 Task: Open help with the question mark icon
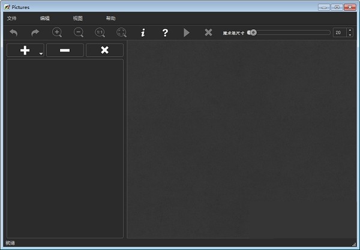pyautogui.click(x=165, y=33)
